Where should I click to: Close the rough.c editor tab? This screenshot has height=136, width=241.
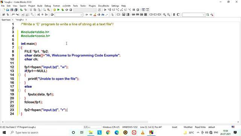coord(26,20)
